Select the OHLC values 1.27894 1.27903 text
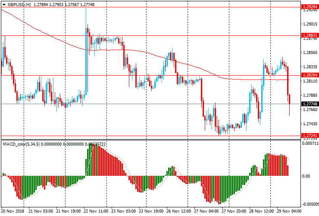This screenshot has height=216, width=319. click(x=48, y=4)
